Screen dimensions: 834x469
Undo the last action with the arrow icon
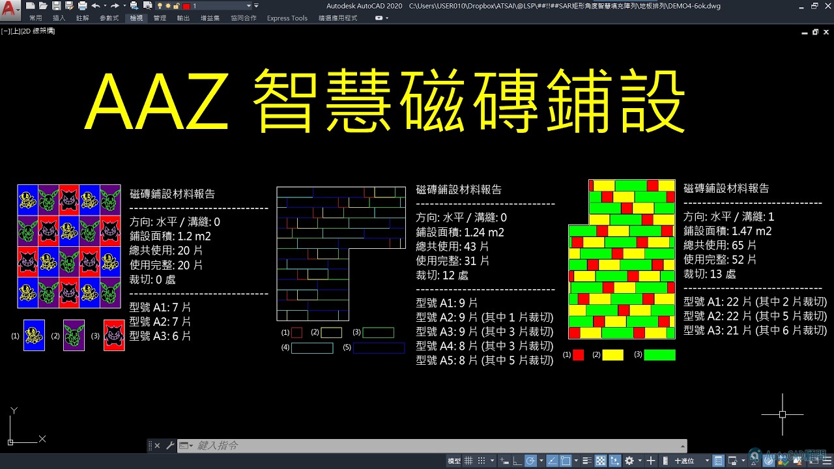click(x=96, y=5)
